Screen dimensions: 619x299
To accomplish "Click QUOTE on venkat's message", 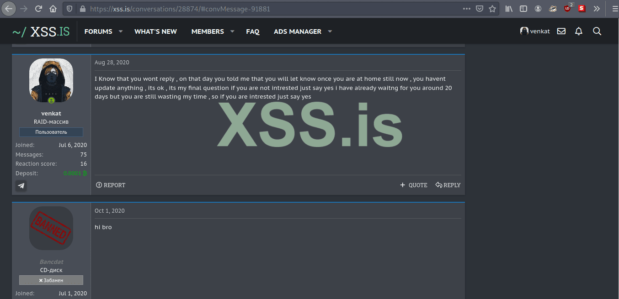I will pyautogui.click(x=413, y=185).
